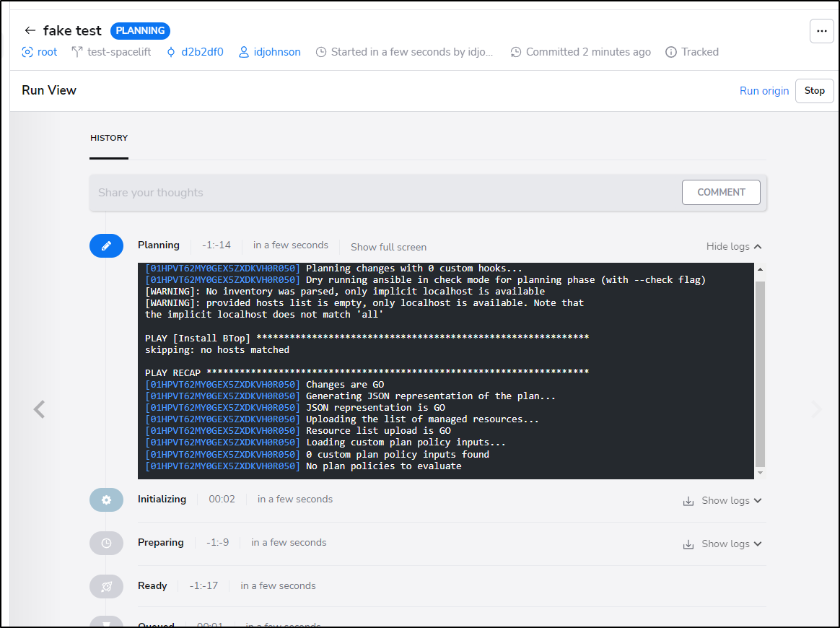The width and height of the screenshot is (840, 628).
Task: Click the 'Changes are GO' log line
Action: coord(265,384)
